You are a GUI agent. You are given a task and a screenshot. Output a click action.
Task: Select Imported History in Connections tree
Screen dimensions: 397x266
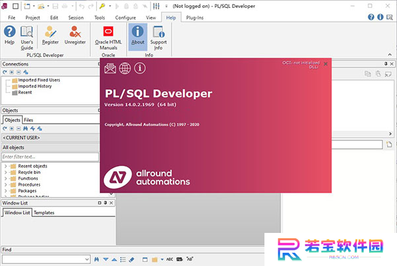coord(34,86)
